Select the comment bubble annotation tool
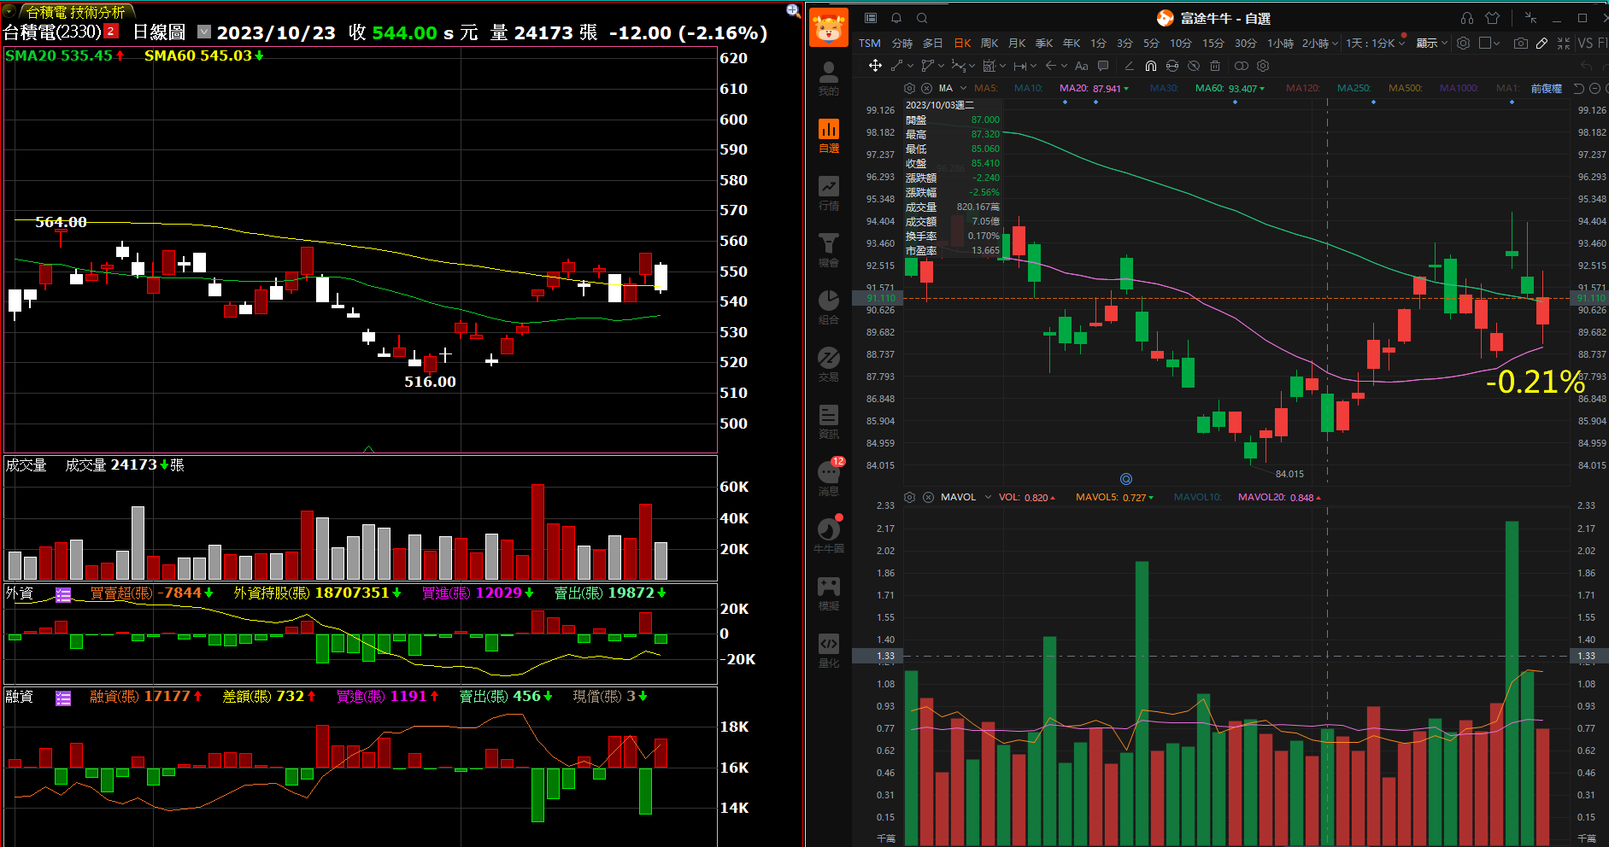Screen dimensions: 1609x847 (x=1103, y=66)
